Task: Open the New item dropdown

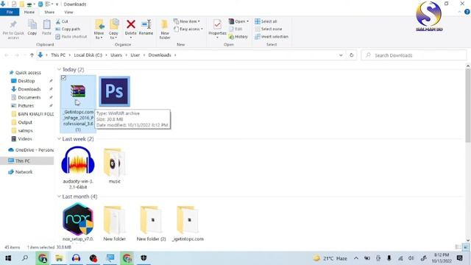Action: click(187, 21)
